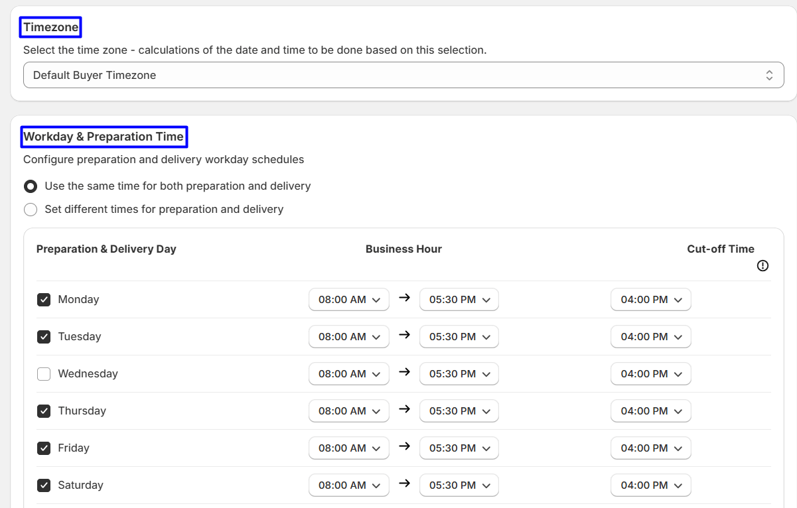Uncheck the Monday checkbox

pyautogui.click(x=44, y=300)
